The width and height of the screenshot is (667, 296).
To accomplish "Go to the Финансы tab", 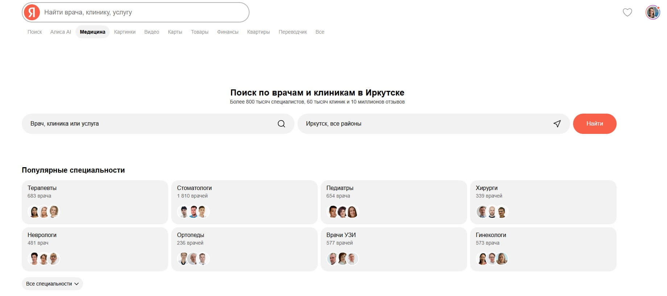I will pos(228,32).
